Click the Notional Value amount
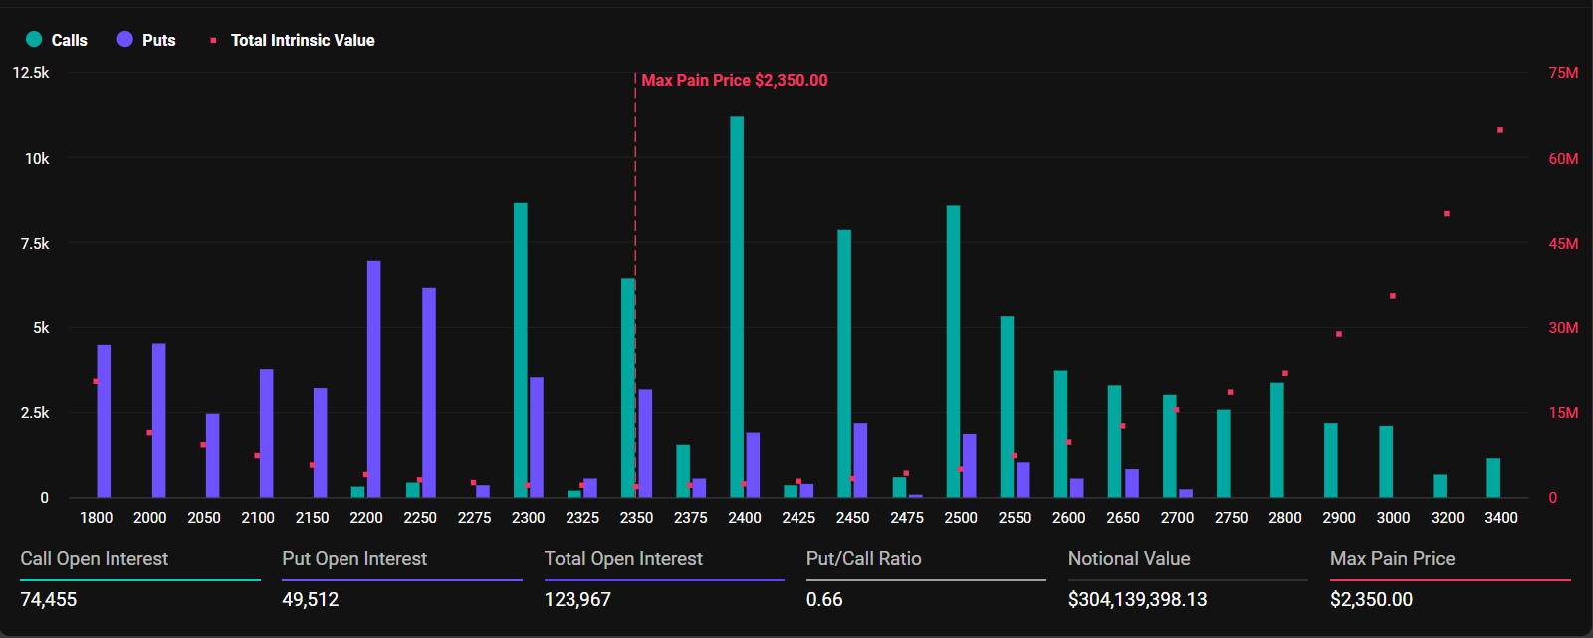This screenshot has height=638, width=1593. point(1137,599)
